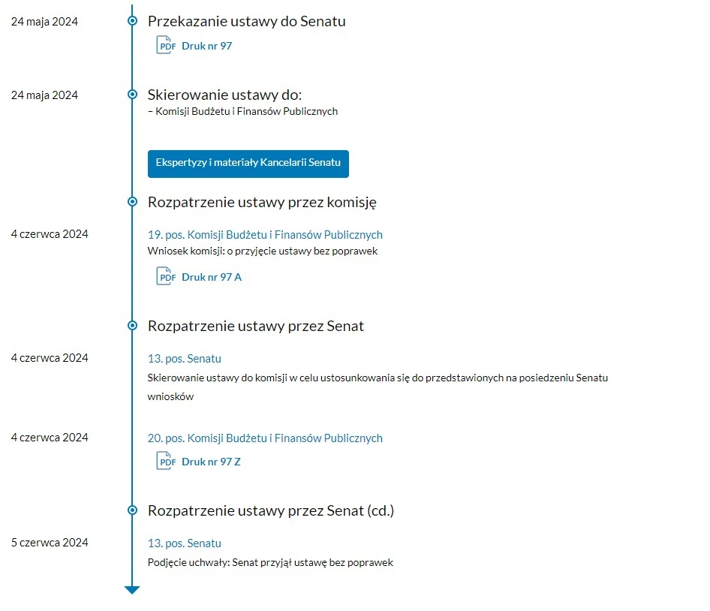Click the Rozpatrzenie ustawy przez Senat (cd.) heading
Screen dimensions: 710x611
[270, 511]
